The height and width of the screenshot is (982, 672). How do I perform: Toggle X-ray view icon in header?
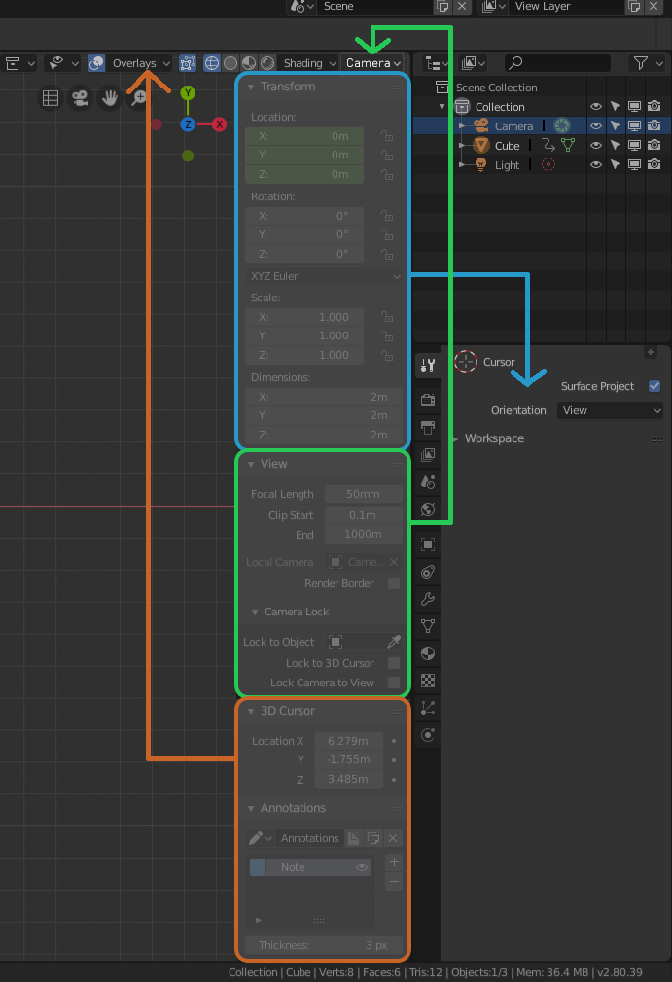tap(188, 63)
